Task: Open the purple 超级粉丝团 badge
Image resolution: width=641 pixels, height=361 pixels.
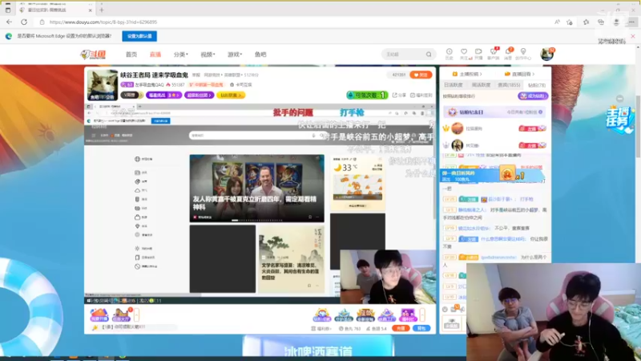Action: coord(199,95)
